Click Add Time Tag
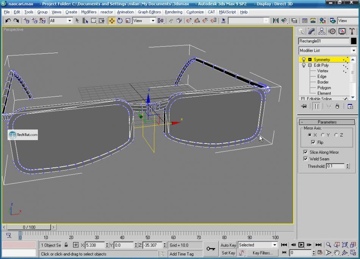Screen dimensions: 360x259 click(x=182, y=254)
